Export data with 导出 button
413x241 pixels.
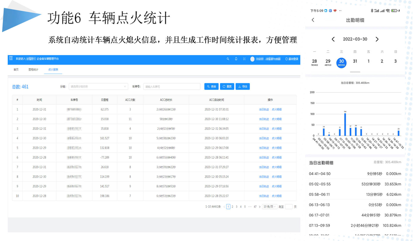coord(243,86)
